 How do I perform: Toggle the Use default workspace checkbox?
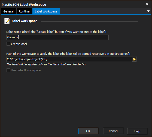[x=8, y=70]
